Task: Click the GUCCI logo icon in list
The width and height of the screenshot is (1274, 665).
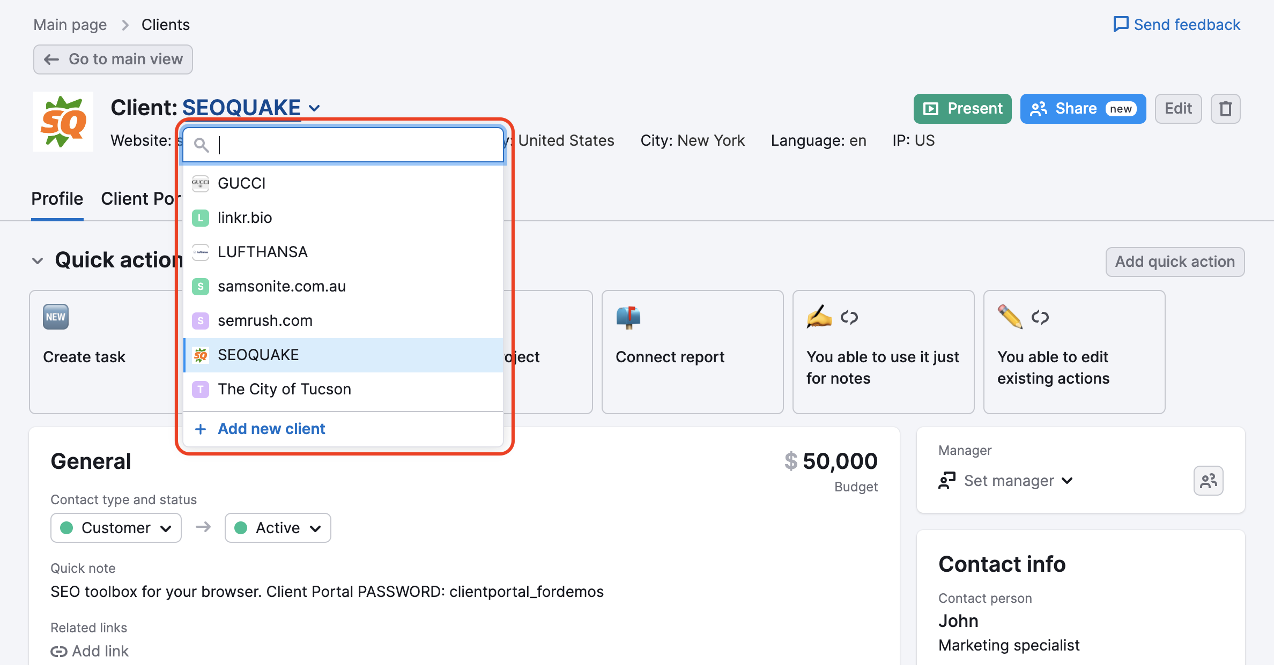Action: (x=201, y=183)
